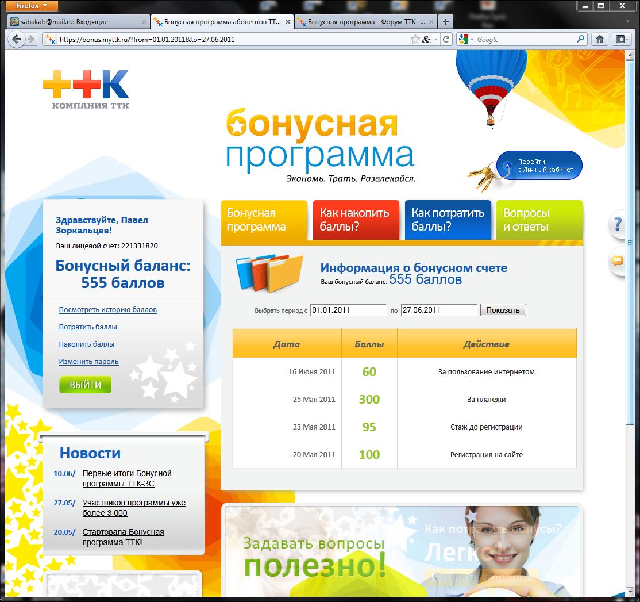Switch to the sabakab@mail.ru Входящие tab

tap(78, 22)
